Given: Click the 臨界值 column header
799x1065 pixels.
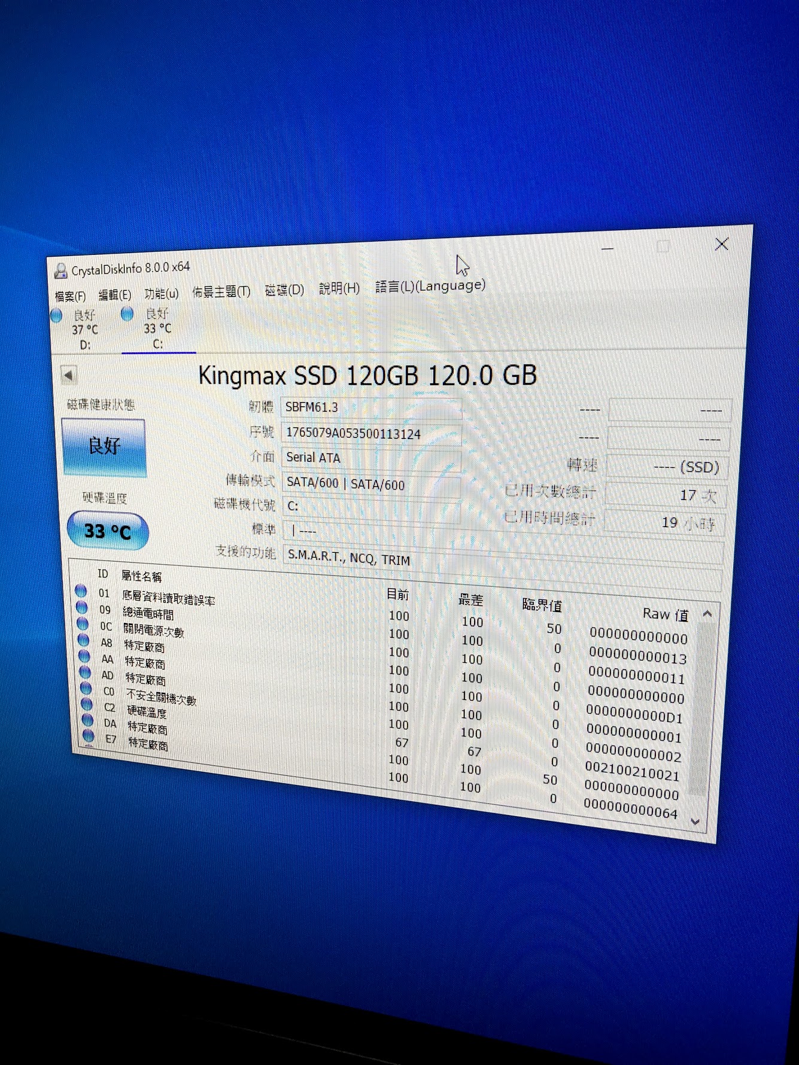Looking at the screenshot, I should [542, 605].
